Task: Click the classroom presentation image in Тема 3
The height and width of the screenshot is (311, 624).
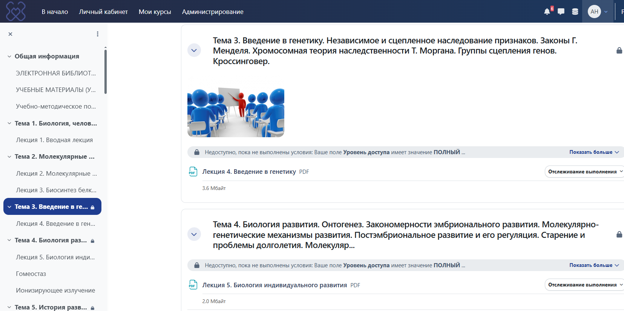Action: (236, 113)
